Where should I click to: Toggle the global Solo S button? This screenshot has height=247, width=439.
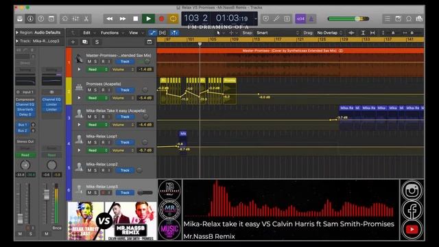(x=97, y=42)
